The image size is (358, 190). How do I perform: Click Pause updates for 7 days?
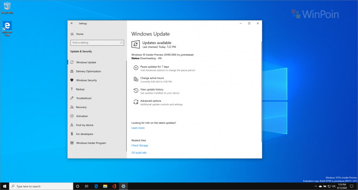click(x=154, y=67)
